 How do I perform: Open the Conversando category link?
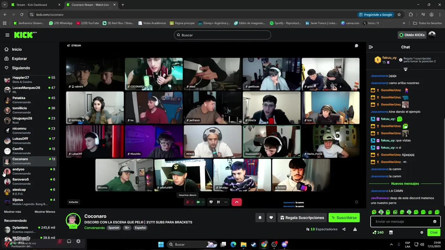pyautogui.click(x=94, y=228)
